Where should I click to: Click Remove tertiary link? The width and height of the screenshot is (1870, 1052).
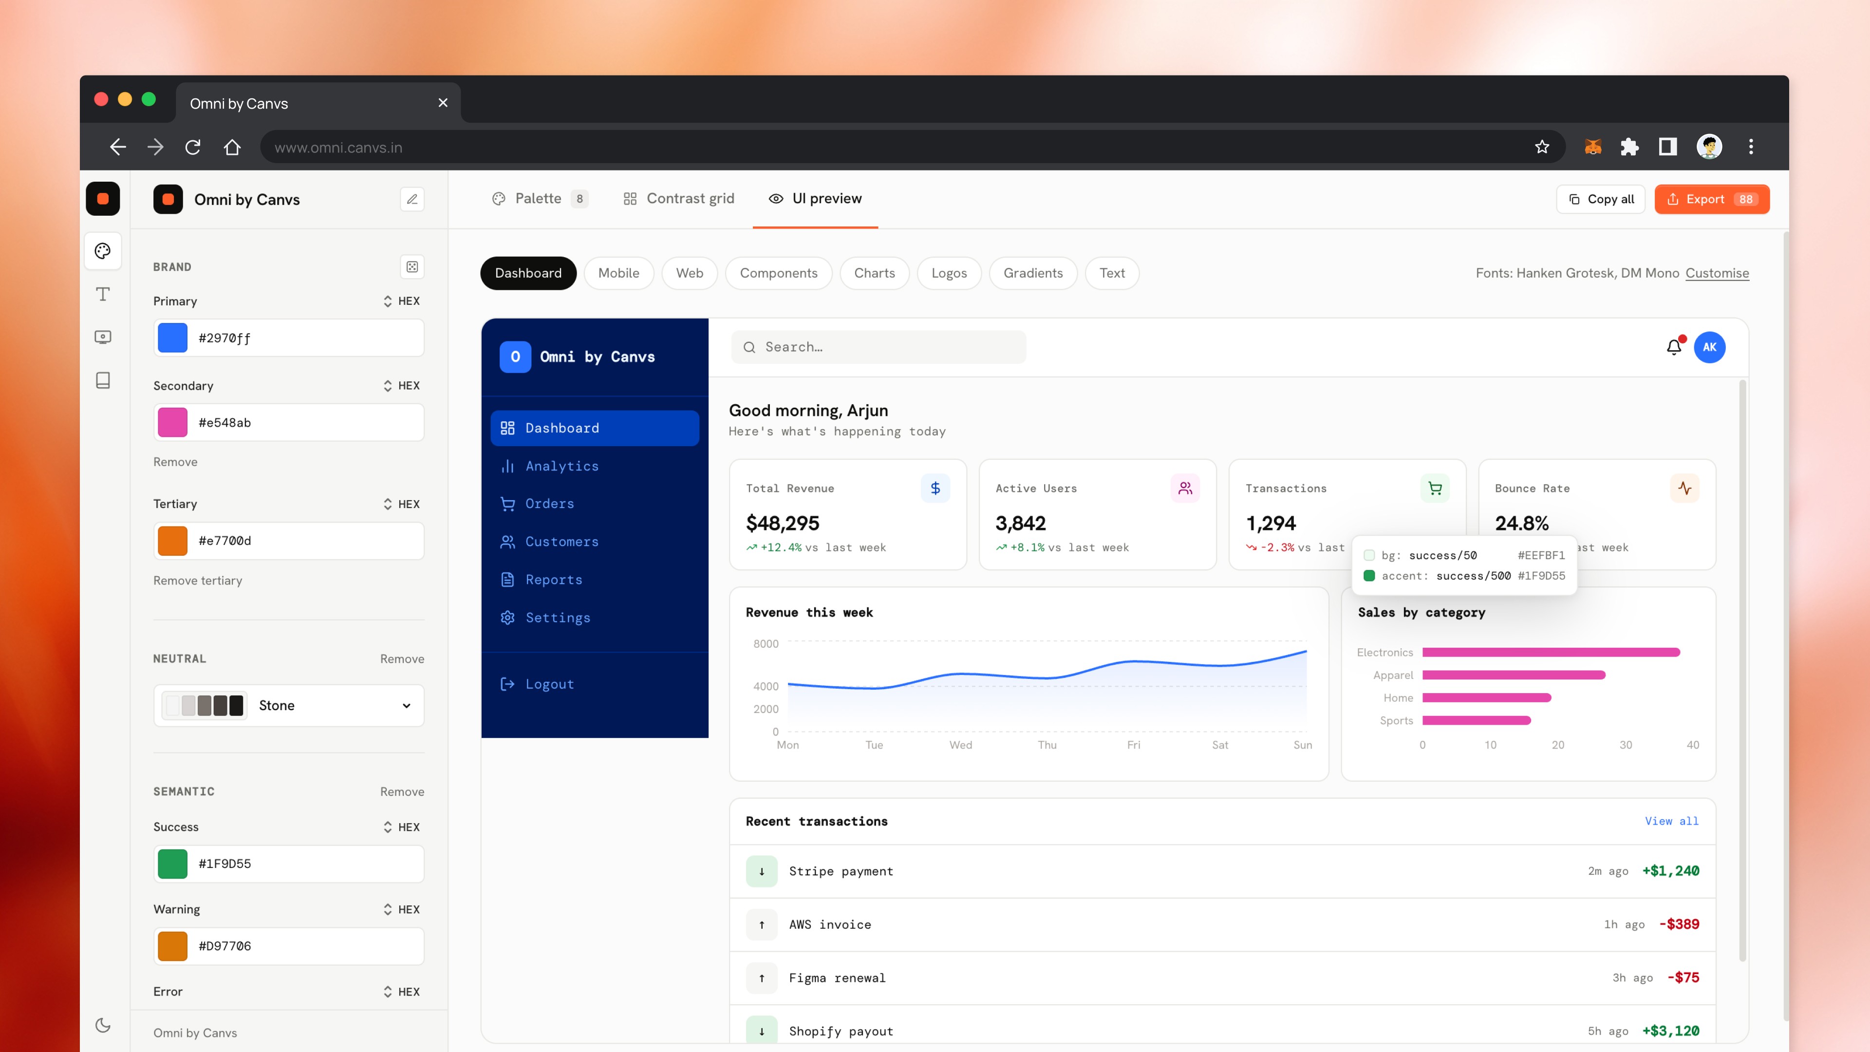197,581
